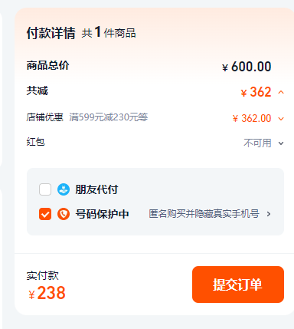Enable the 朋友代付 checkbox

45,189
